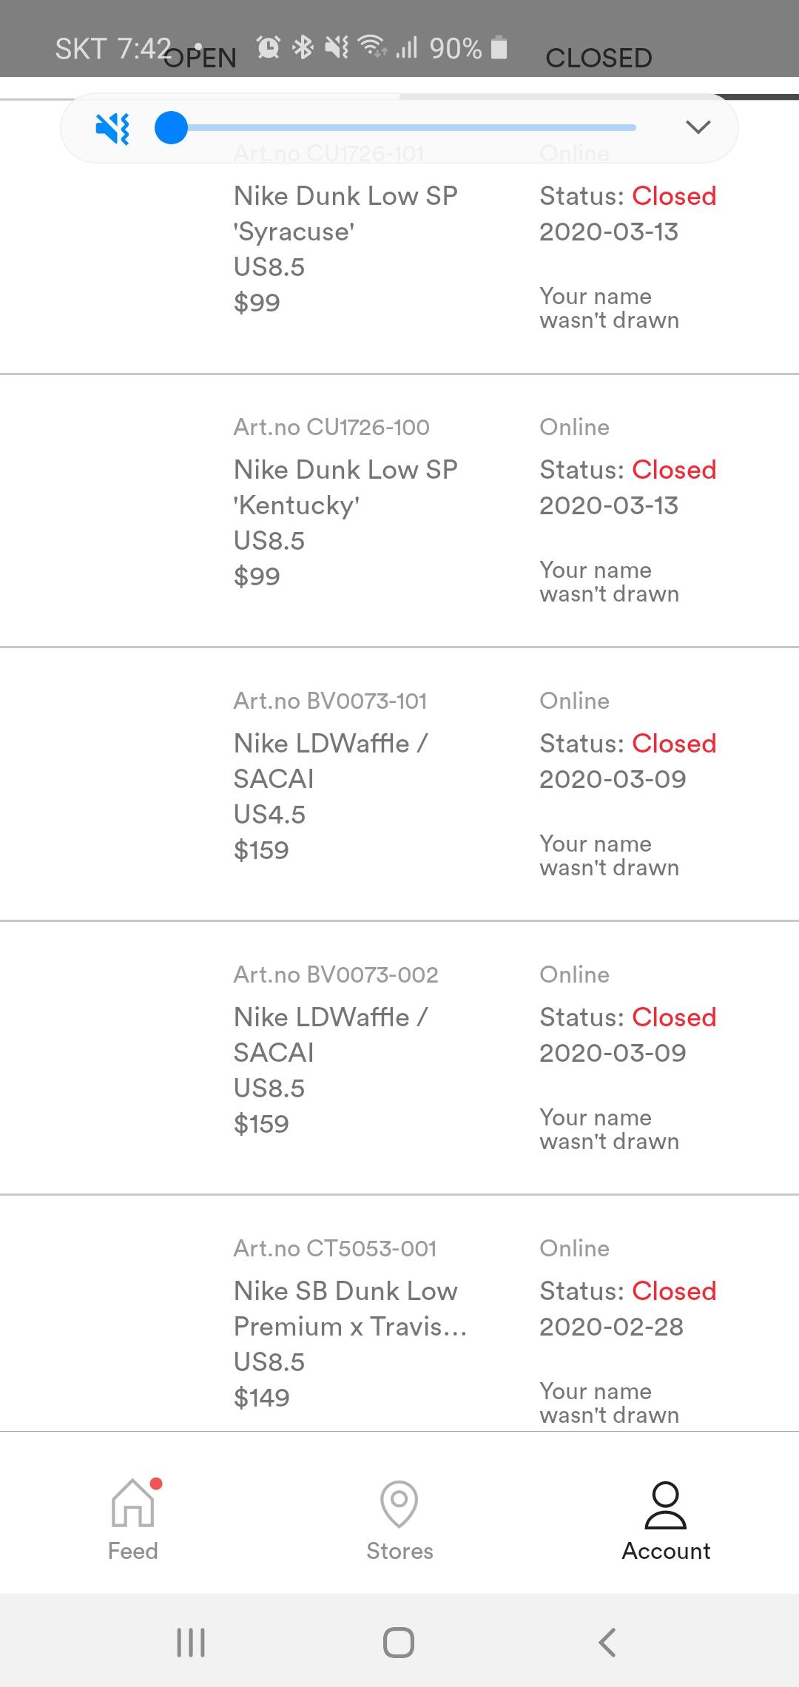Tap Art.no CU1726-100 label
Image resolution: width=799 pixels, height=1687 pixels.
(331, 427)
